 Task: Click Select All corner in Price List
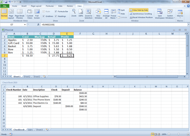[5, 34]
